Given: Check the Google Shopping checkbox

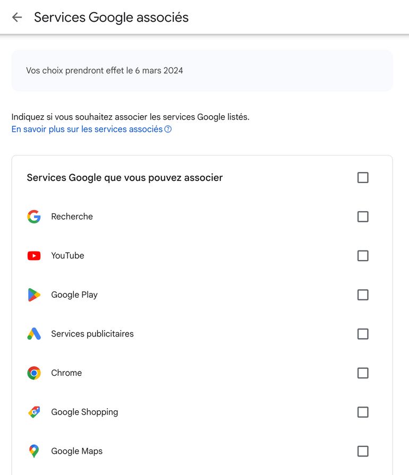Looking at the screenshot, I should (x=363, y=412).
